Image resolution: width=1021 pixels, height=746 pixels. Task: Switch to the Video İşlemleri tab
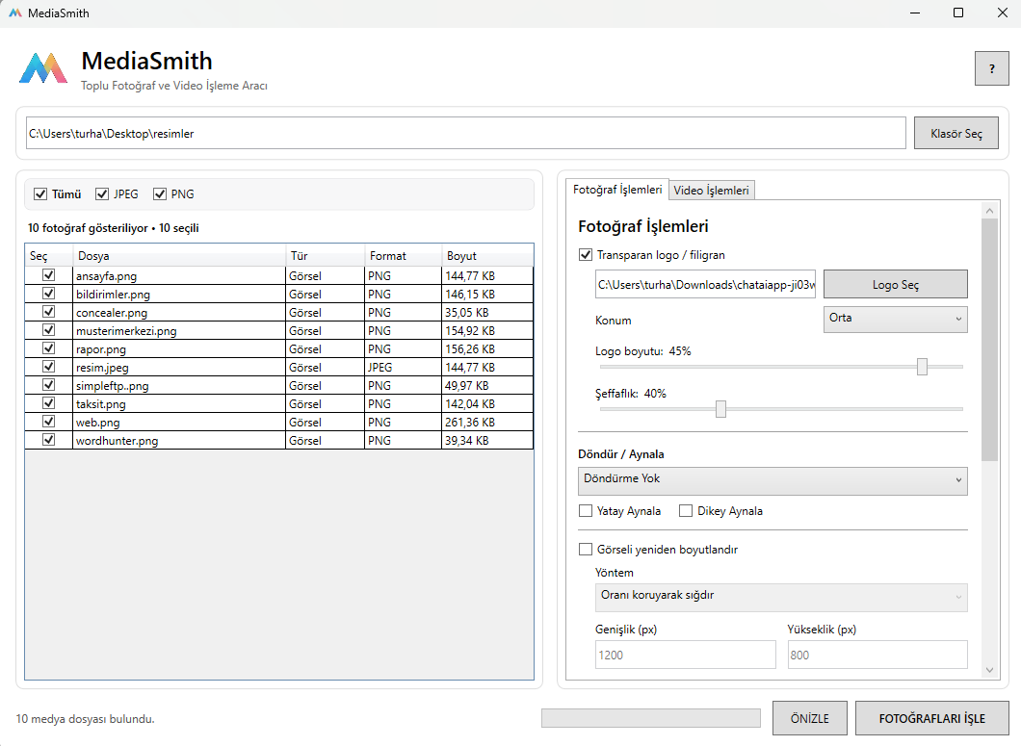click(x=711, y=190)
